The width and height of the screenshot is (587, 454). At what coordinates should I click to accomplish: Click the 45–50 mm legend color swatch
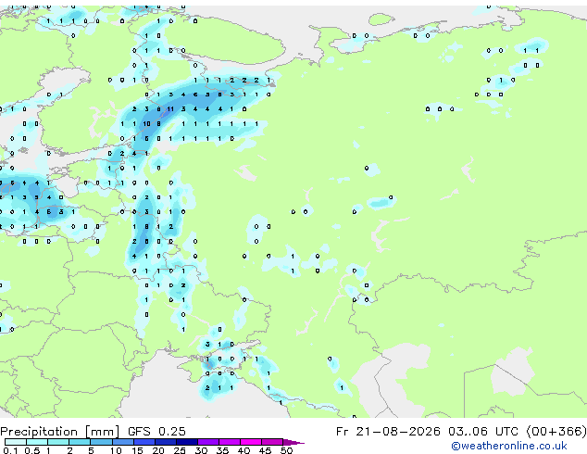point(272,442)
